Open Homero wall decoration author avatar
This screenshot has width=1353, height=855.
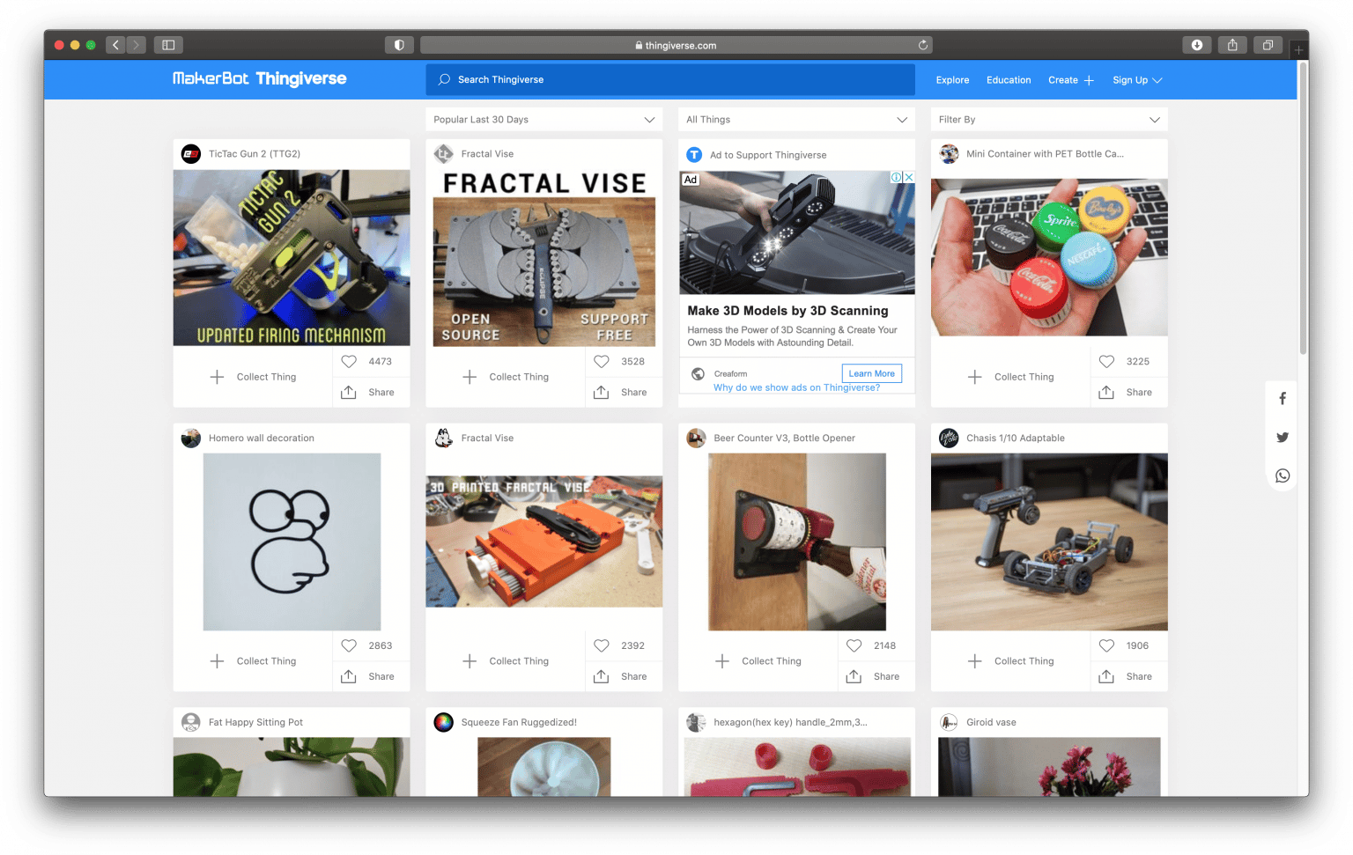point(191,438)
